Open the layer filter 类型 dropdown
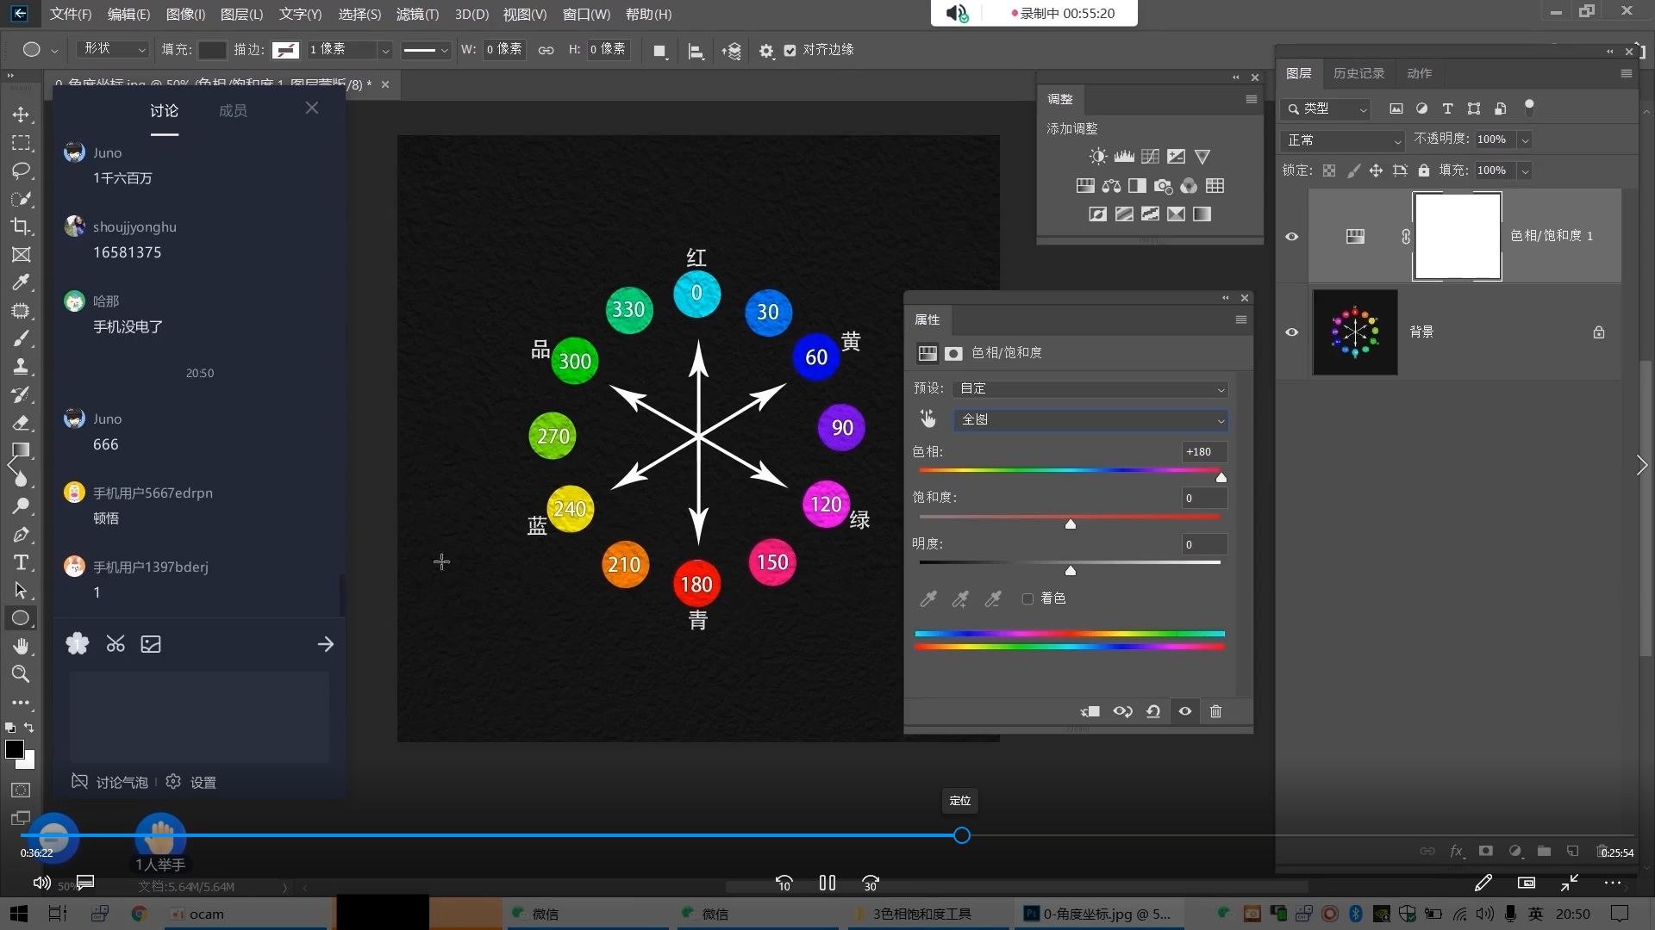 1326,108
